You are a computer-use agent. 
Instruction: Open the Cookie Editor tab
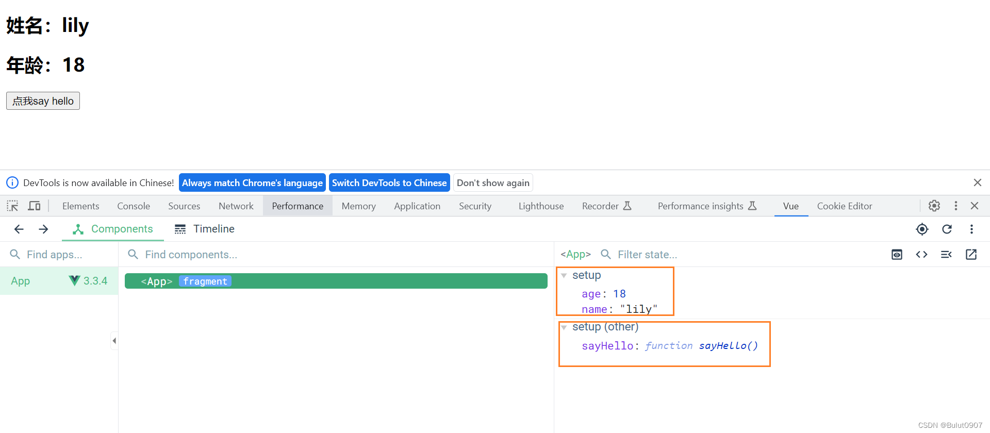[845, 206]
